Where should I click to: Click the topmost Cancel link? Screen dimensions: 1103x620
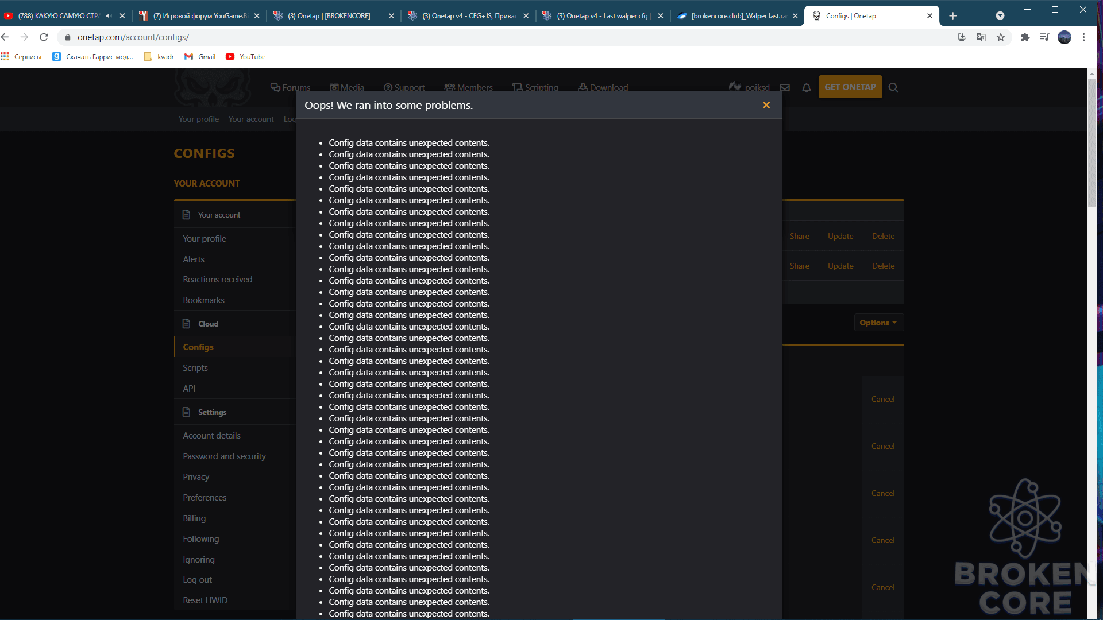[x=883, y=399]
